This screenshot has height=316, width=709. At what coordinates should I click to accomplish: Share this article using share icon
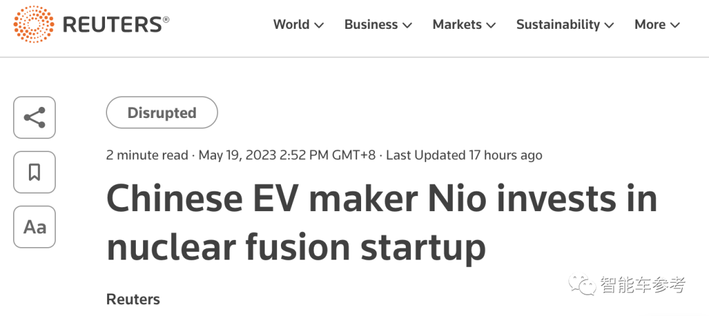click(35, 118)
